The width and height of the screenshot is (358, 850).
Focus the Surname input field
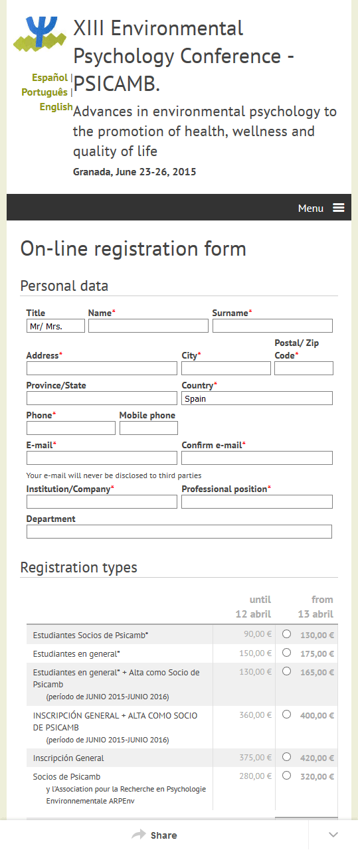pyautogui.click(x=272, y=325)
